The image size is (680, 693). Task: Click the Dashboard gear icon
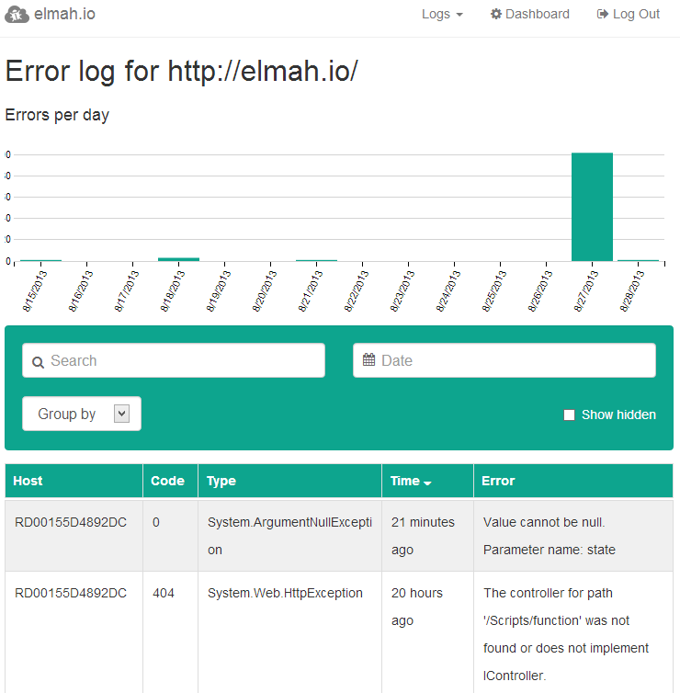coord(495,14)
